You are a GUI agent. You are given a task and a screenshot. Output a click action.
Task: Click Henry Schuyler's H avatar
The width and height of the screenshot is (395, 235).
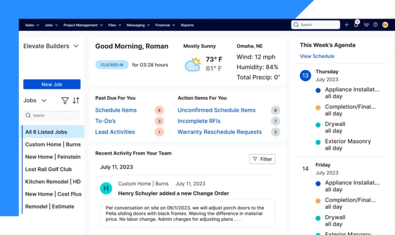(x=106, y=188)
